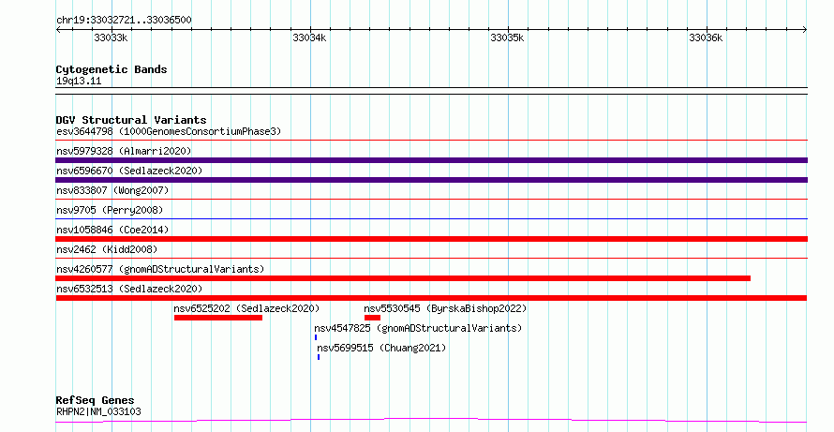Click the nsv6532513 red variant bar
The width and height of the screenshot is (834, 432).
[431, 298]
